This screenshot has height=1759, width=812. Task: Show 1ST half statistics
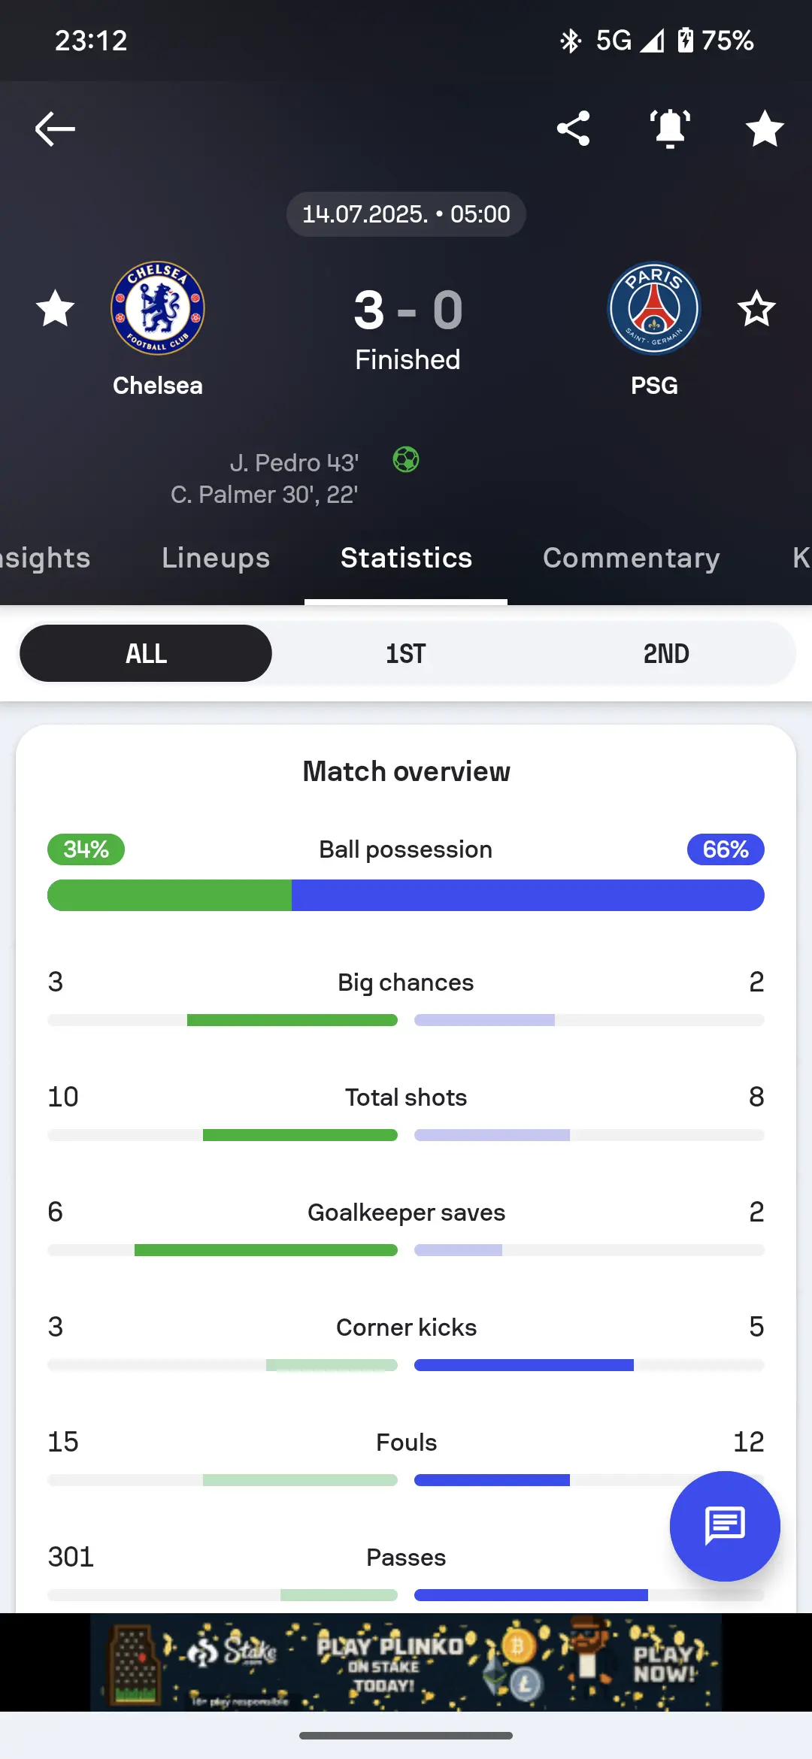(406, 653)
